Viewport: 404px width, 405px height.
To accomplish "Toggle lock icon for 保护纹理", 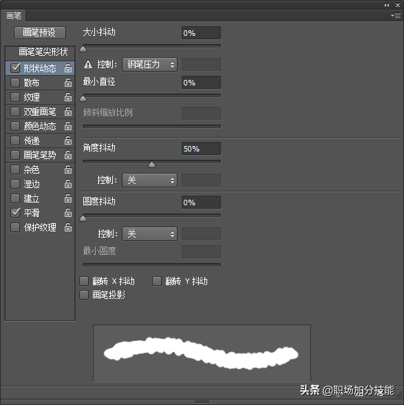I will point(68,227).
